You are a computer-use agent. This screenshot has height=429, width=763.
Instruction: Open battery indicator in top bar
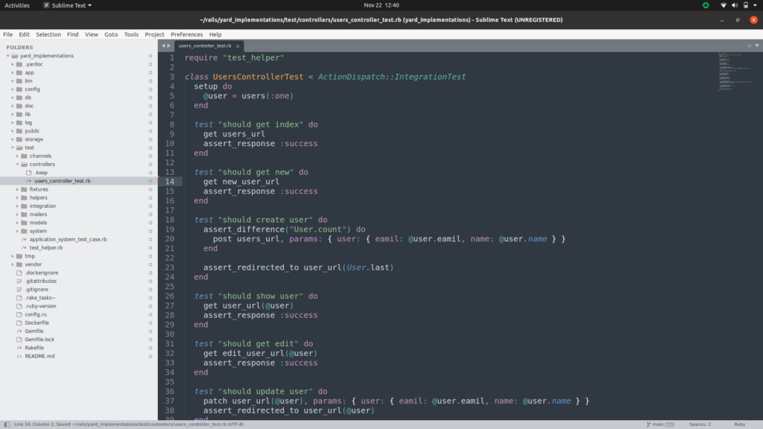[x=746, y=5]
